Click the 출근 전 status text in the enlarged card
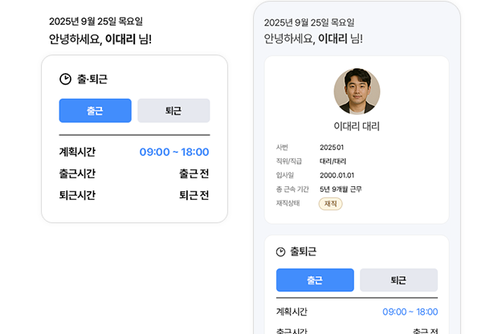This screenshot has height=334, width=502. (194, 173)
